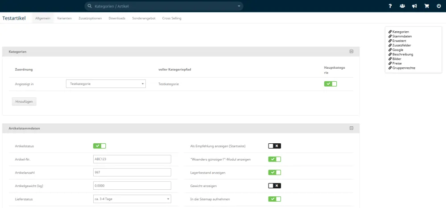Jump to Beschreibung section link

(402, 54)
